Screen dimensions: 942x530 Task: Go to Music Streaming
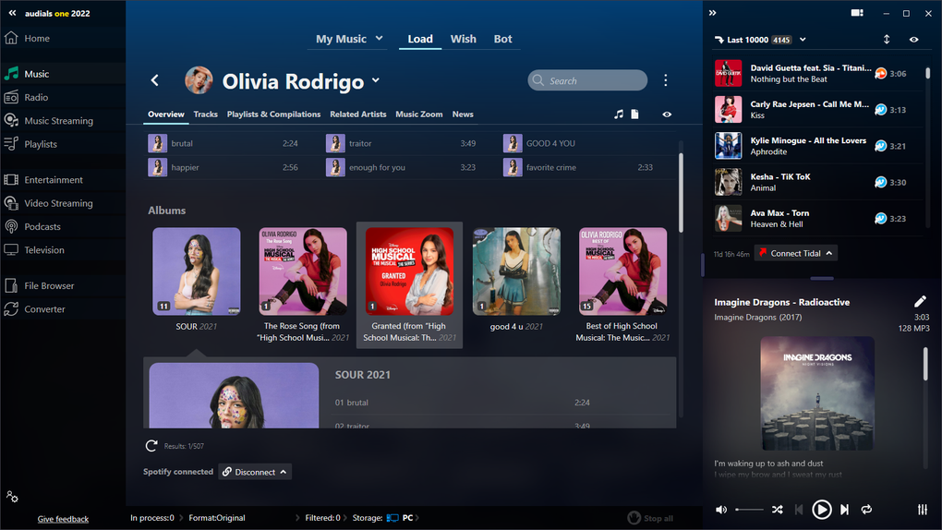click(58, 121)
